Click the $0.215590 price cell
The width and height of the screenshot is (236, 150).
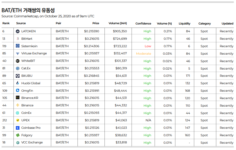pos(92,31)
